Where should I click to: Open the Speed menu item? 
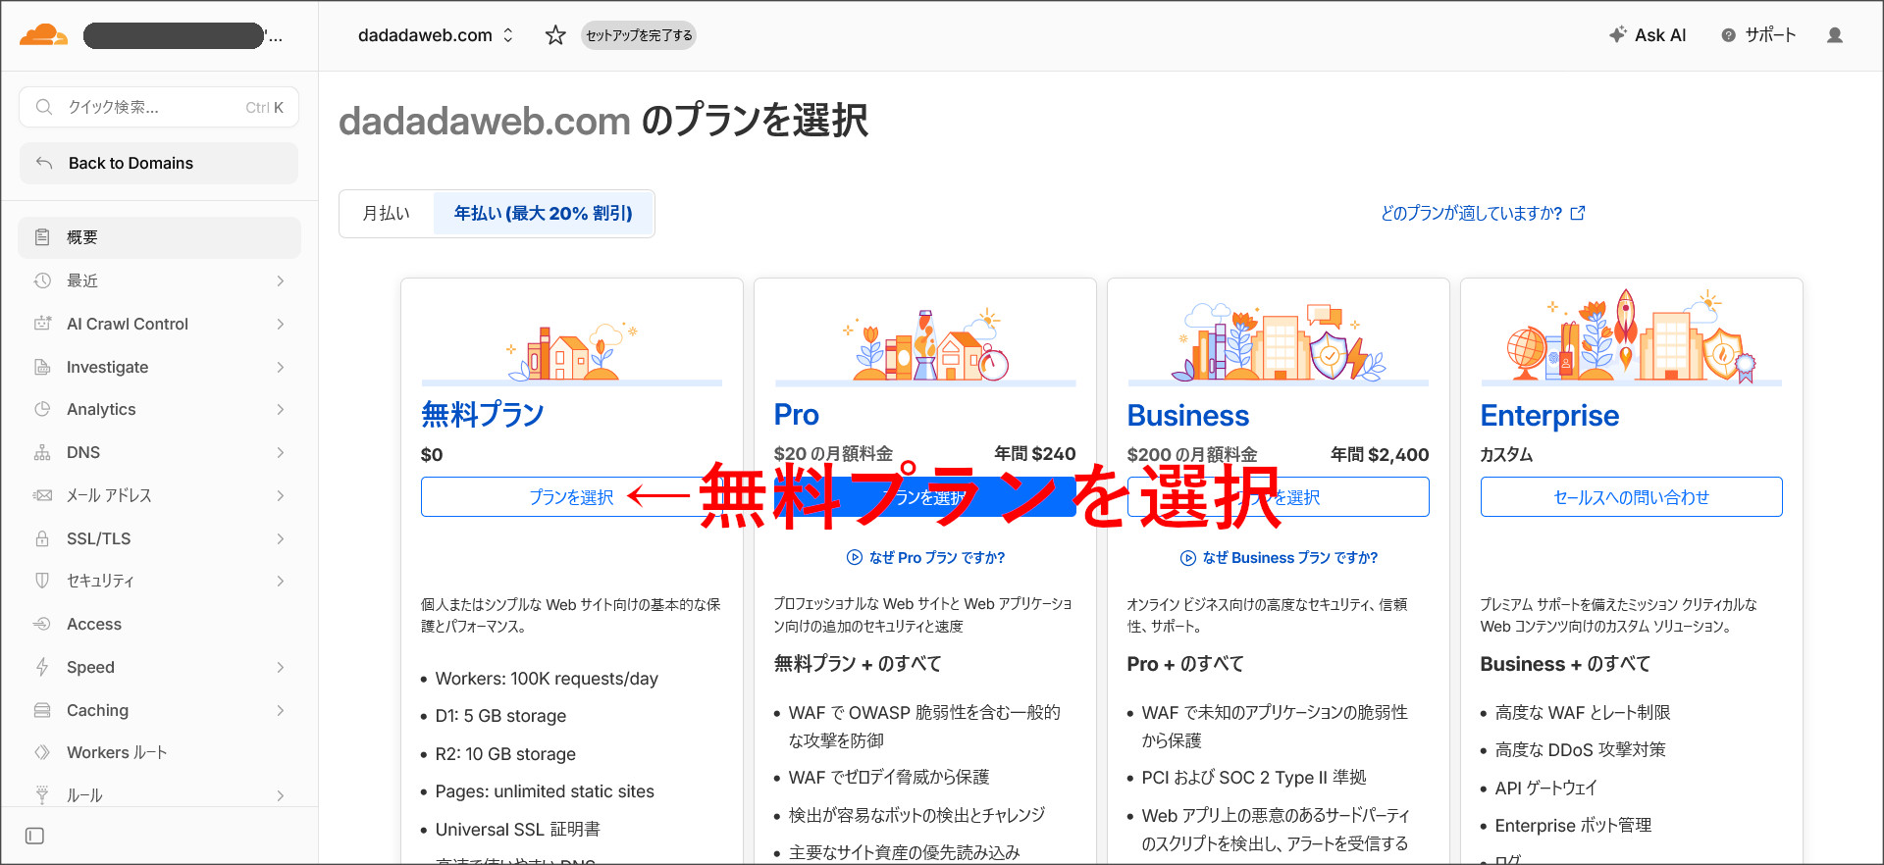click(159, 667)
